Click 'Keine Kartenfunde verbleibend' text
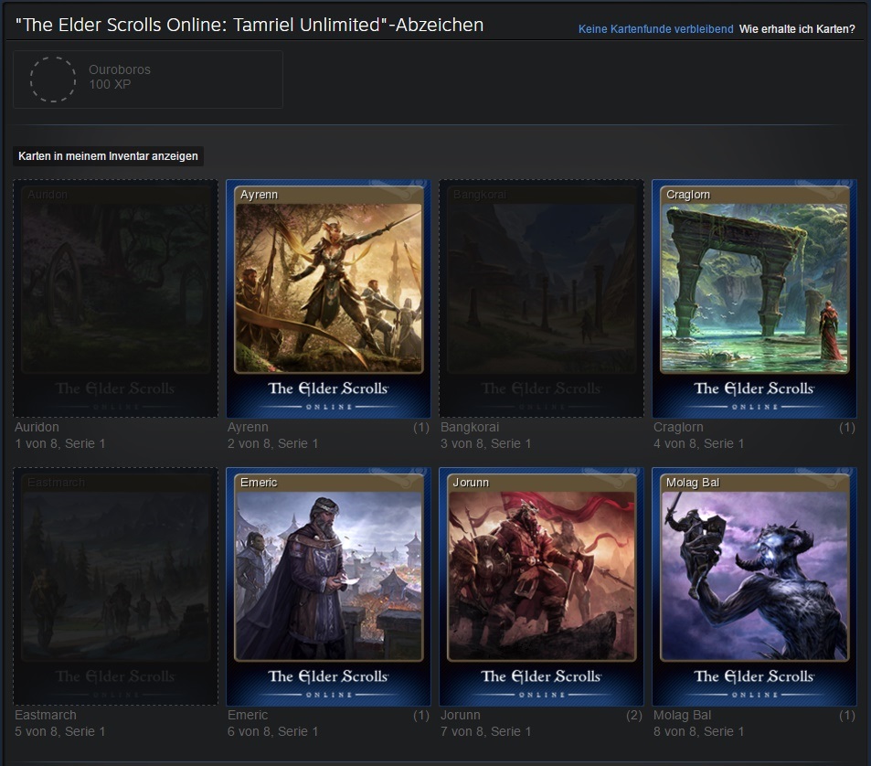Image resolution: width=871 pixels, height=766 pixels. pyautogui.click(x=655, y=29)
